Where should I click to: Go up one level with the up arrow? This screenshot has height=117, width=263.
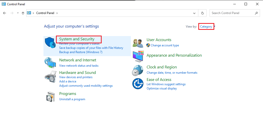(23, 13)
